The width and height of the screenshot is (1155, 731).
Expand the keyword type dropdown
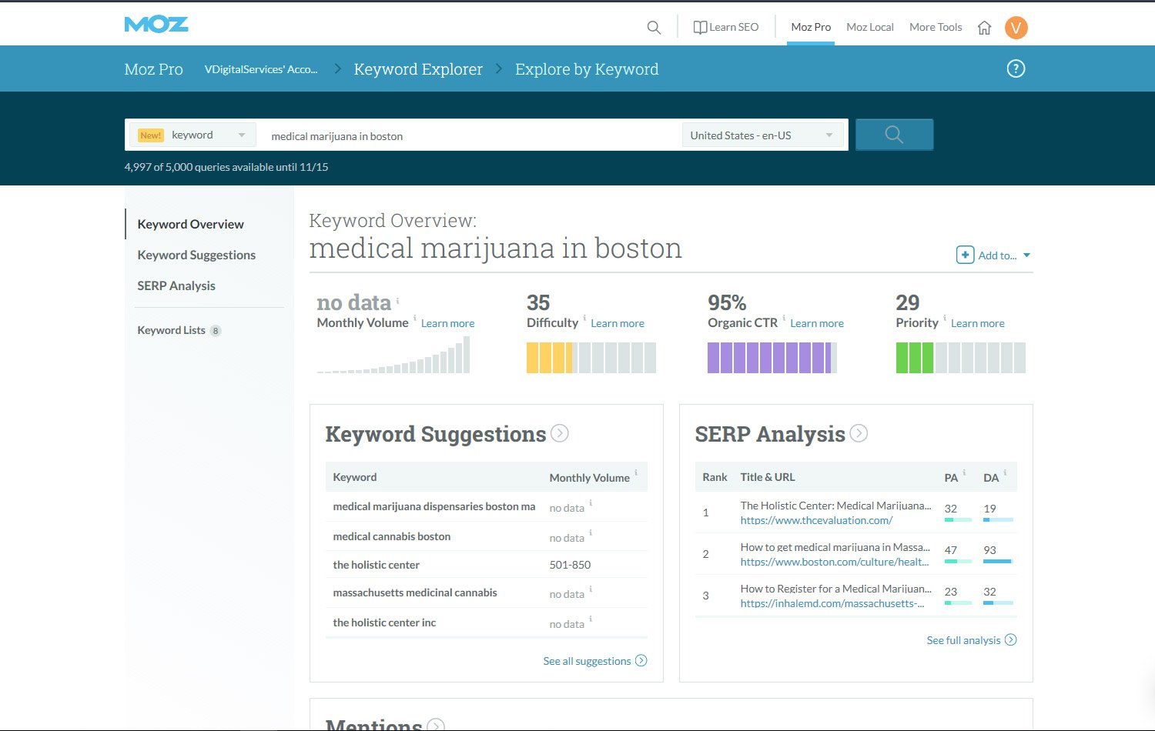pos(192,135)
